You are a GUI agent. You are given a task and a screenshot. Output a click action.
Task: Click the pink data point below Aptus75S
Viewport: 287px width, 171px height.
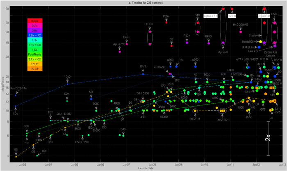click(x=120, y=52)
